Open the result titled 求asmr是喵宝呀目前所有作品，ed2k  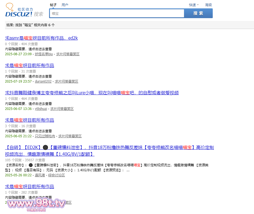tap(41, 38)
